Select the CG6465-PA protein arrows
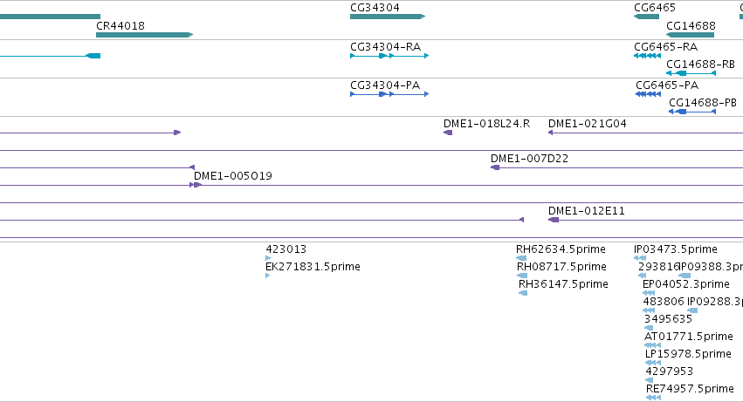The height and width of the screenshot is (402, 743). [648, 94]
